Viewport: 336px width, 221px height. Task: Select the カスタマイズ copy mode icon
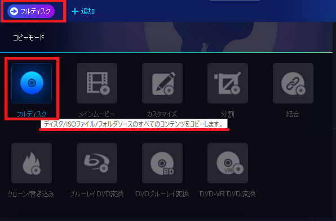click(x=162, y=83)
